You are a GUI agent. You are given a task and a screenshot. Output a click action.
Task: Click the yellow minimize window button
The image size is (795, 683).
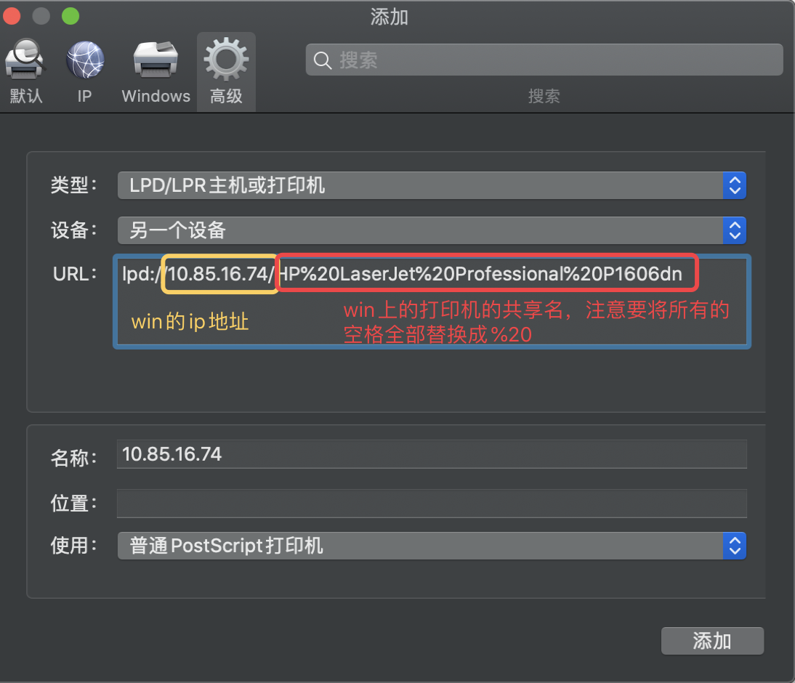tap(41, 16)
